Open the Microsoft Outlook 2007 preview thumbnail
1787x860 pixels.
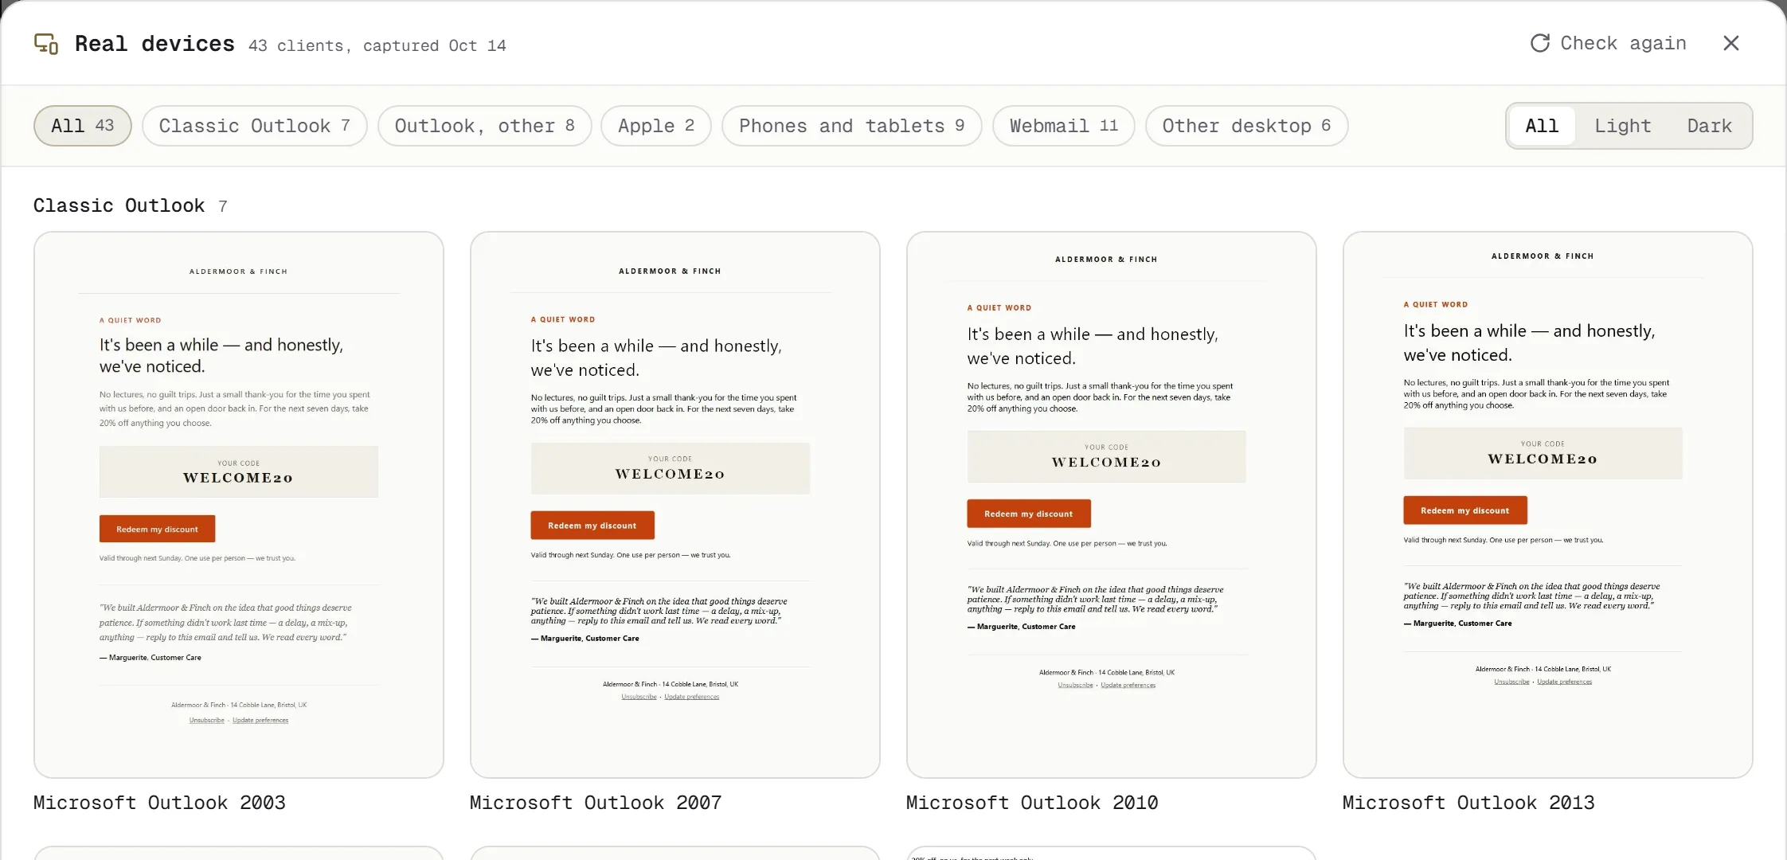675,505
